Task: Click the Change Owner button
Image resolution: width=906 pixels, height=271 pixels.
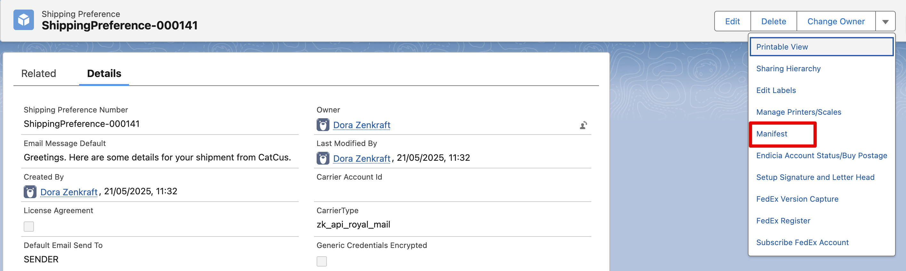Action: pos(836,21)
